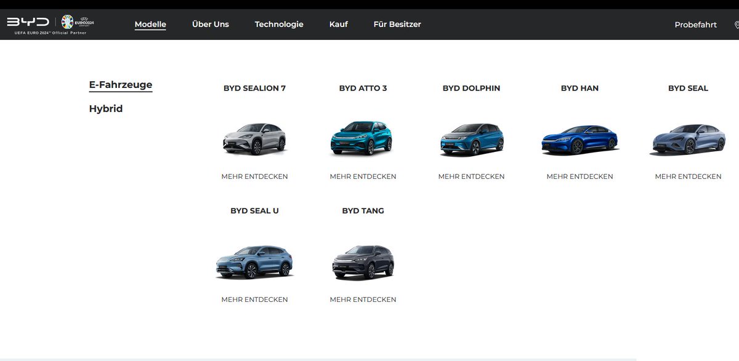This screenshot has height=361, width=739.
Task: Open the Für Besitzer menu
Action: (397, 25)
